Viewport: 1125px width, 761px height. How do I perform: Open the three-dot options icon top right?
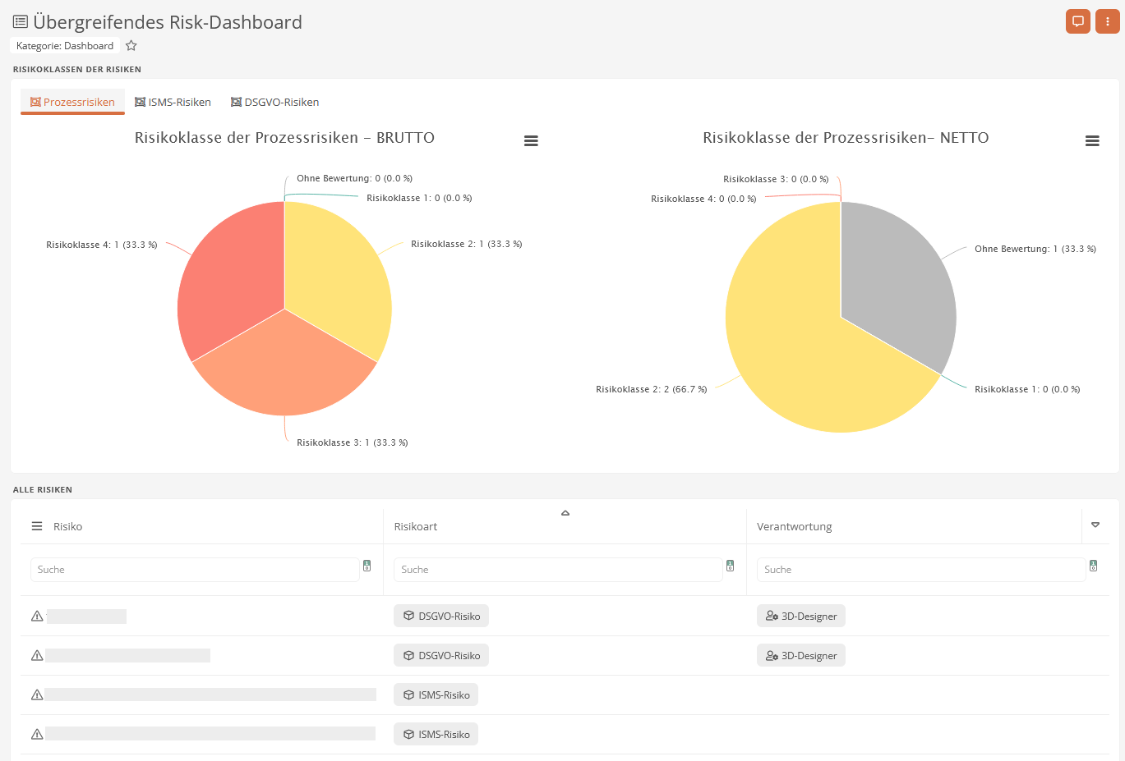click(x=1108, y=21)
